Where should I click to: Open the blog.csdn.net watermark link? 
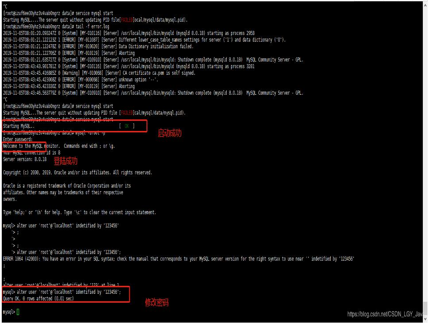point(385,314)
